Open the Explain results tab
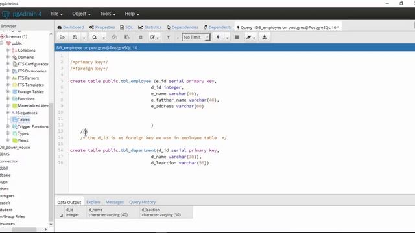 pos(93,202)
